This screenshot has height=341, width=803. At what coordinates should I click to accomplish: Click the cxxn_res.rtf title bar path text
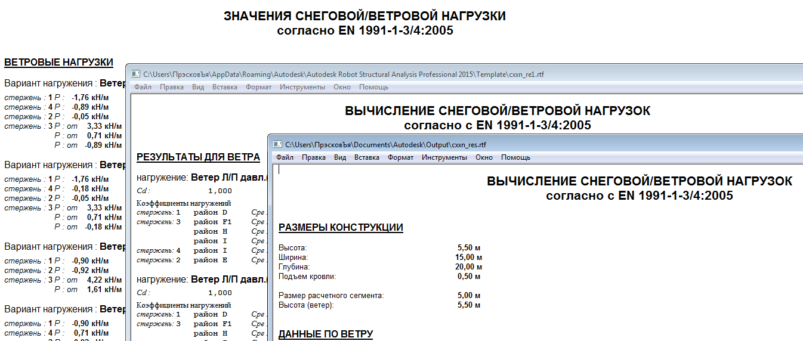pyautogui.click(x=385, y=145)
